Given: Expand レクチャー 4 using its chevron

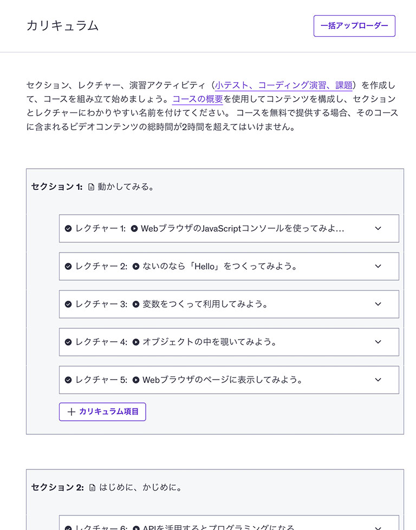Looking at the screenshot, I should point(378,342).
